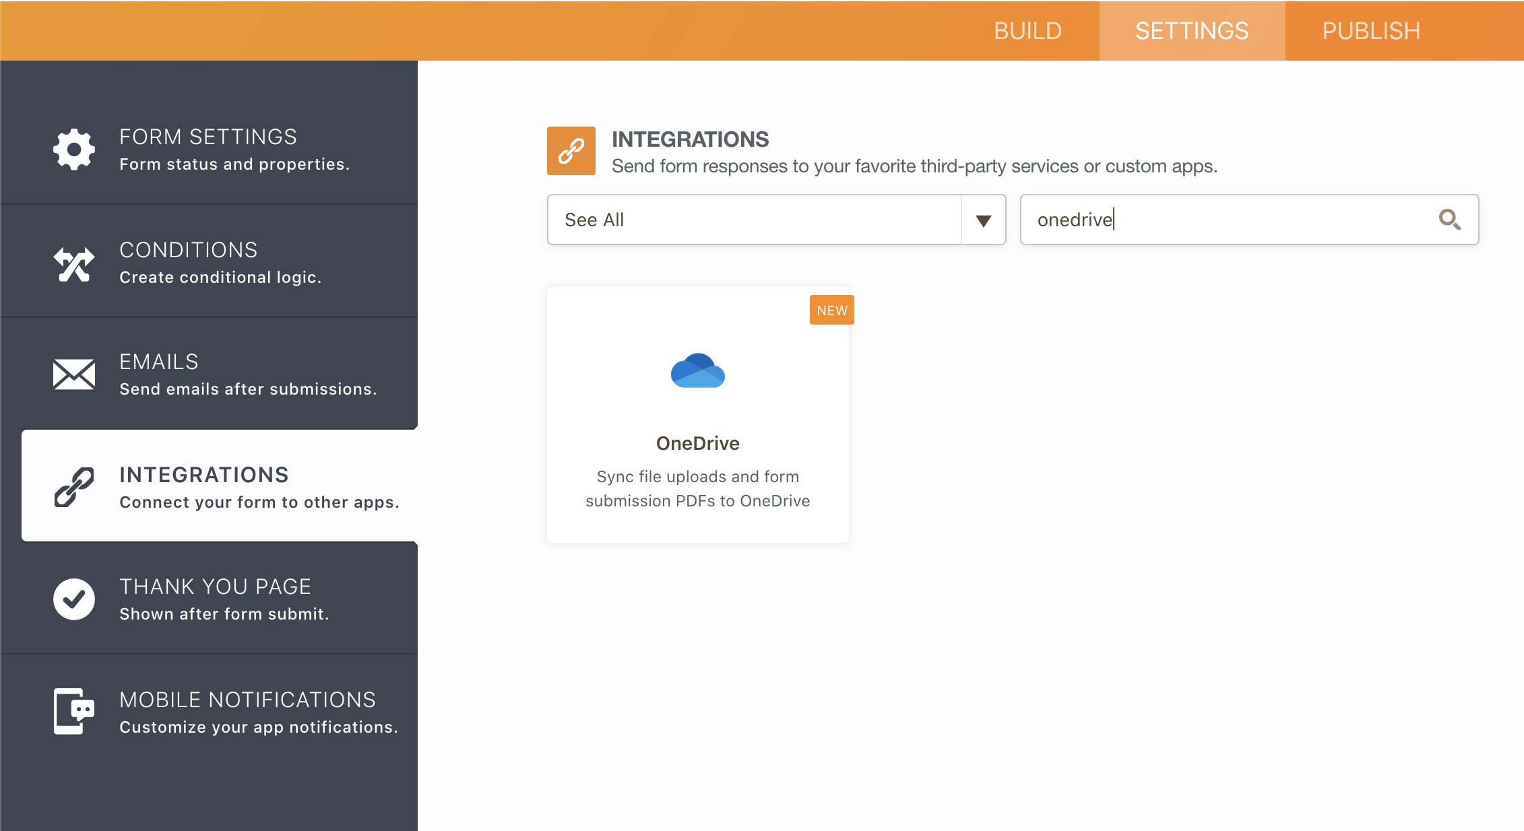Image resolution: width=1524 pixels, height=831 pixels.
Task: Click the OneDrive cloud logo
Action: point(698,370)
